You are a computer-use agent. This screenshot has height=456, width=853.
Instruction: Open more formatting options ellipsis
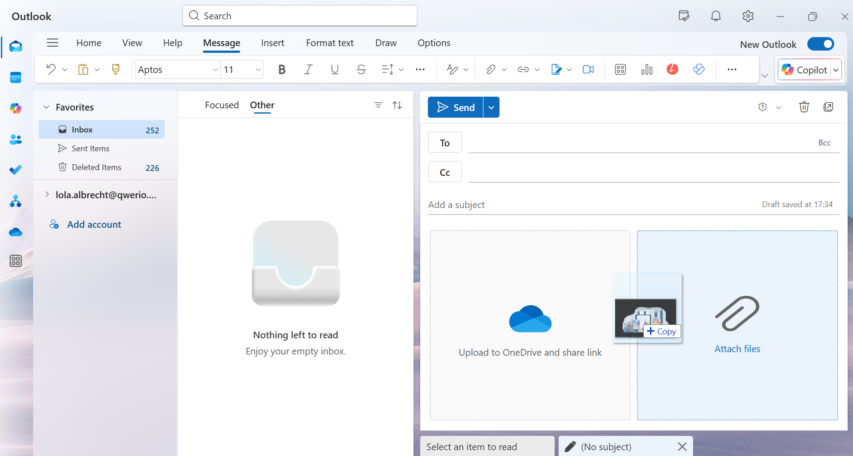[x=420, y=69]
